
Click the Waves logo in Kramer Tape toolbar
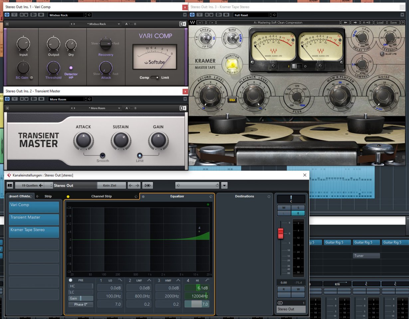tap(192, 23)
